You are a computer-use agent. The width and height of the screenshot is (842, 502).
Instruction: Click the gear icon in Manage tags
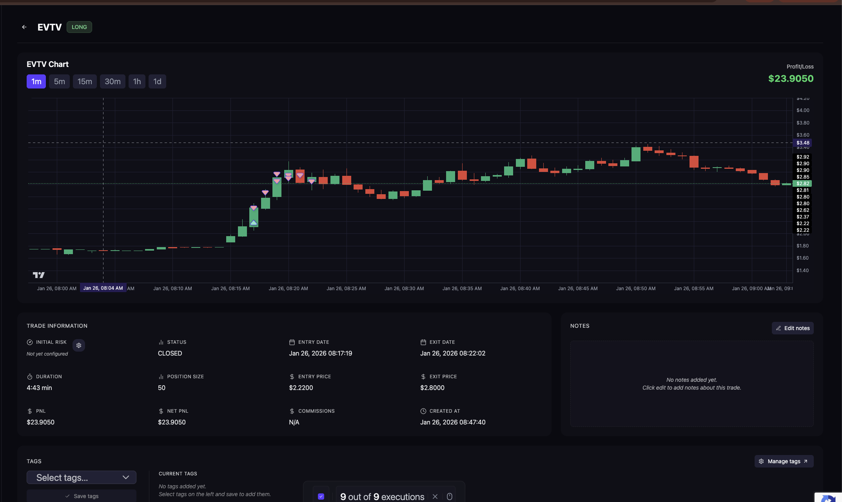[x=761, y=461]
